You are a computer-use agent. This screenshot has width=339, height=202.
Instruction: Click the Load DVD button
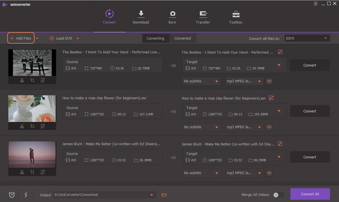[x=61, y=39]
